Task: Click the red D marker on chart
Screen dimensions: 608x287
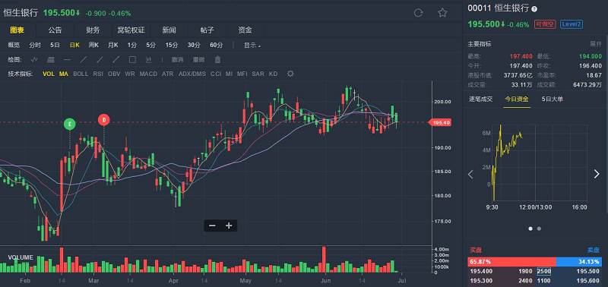Action: coord(103,121)
